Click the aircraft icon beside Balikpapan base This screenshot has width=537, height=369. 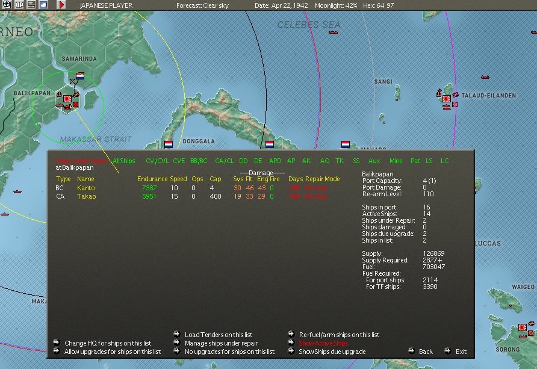(76, 95)
